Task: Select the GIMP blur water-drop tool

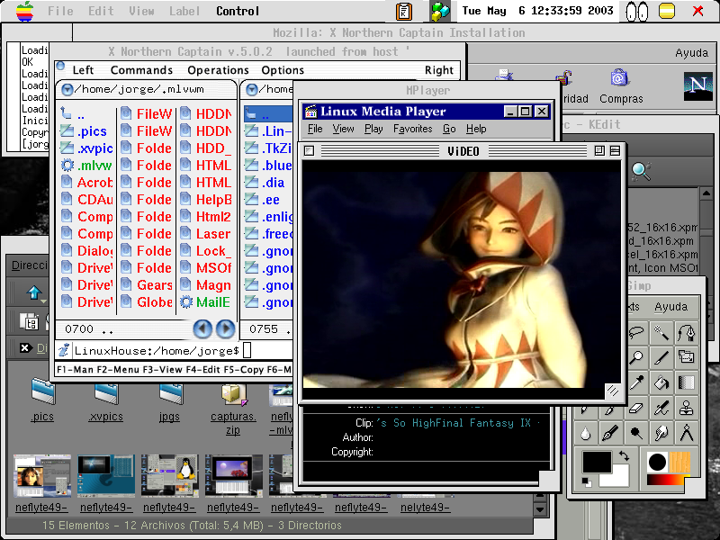Action: click(x=586, y=433)
